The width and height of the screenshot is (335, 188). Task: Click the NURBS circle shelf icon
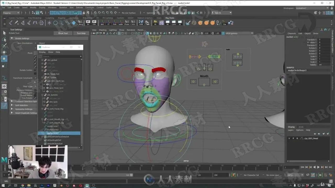[55, 23]
